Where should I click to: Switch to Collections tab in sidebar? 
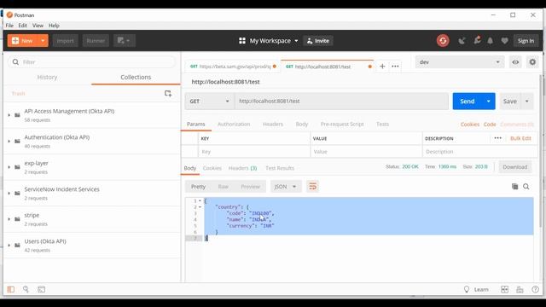point(136,77)
